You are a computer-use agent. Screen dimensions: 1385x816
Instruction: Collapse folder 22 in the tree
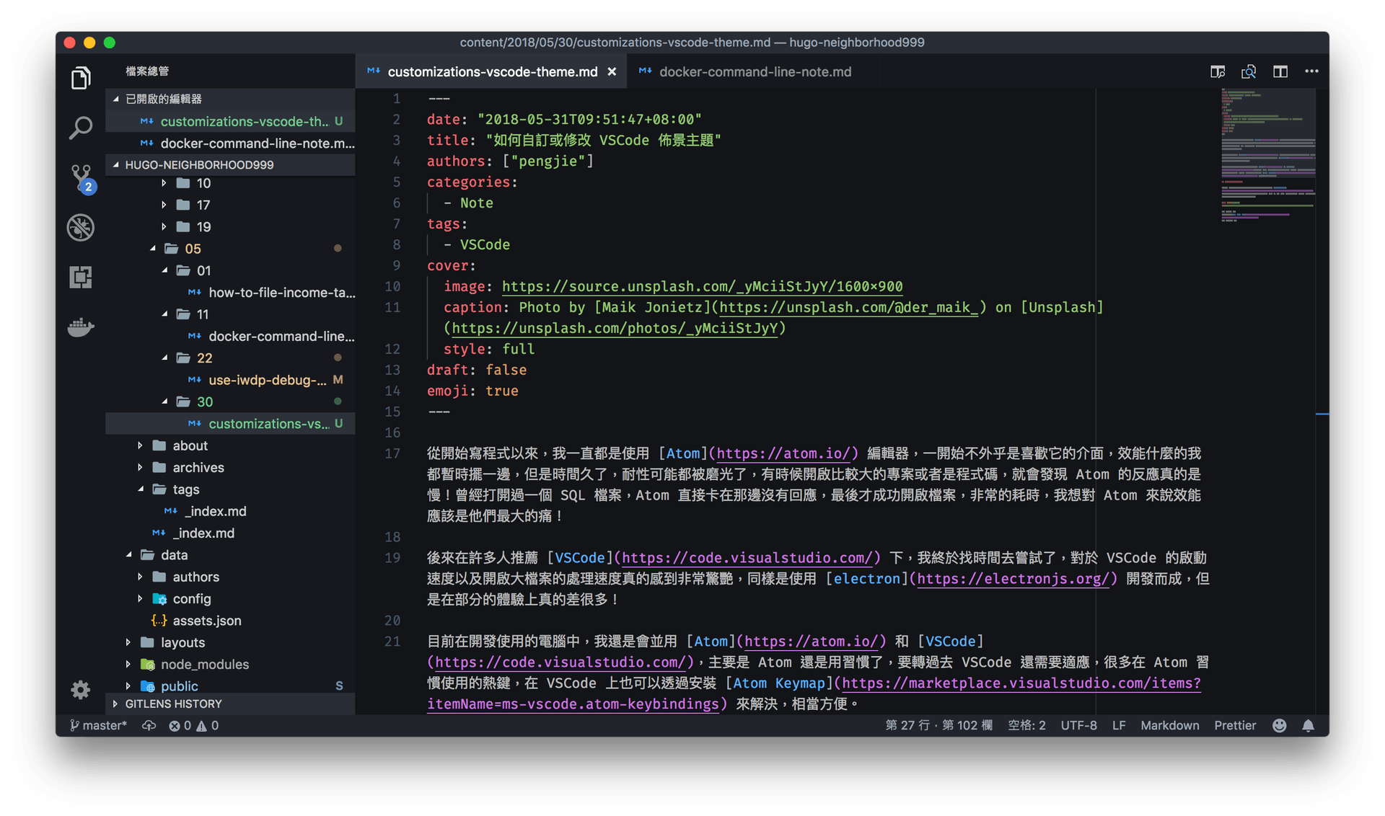[230, 358]
